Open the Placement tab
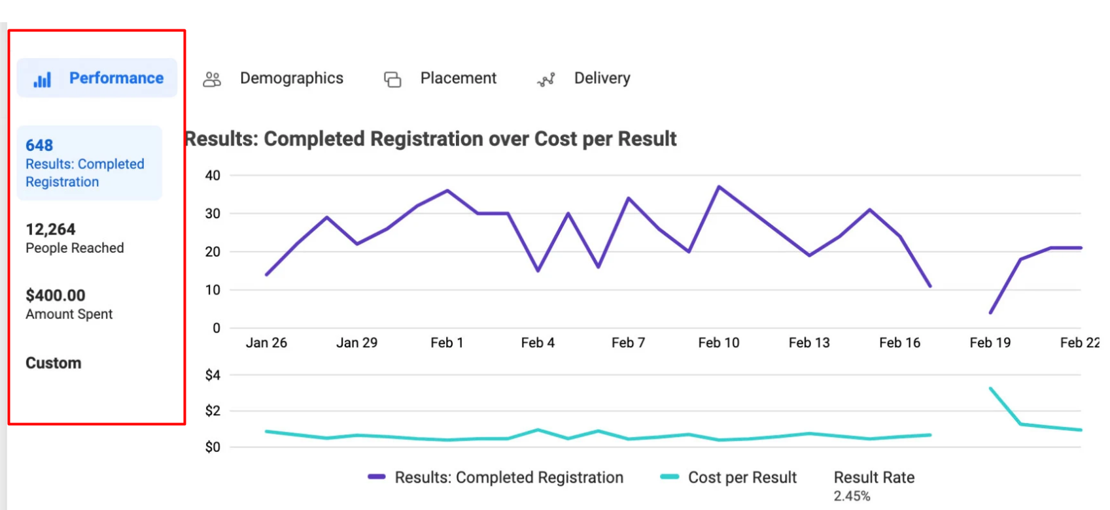The image size is (1110, 510). click(x=458, y=78)
